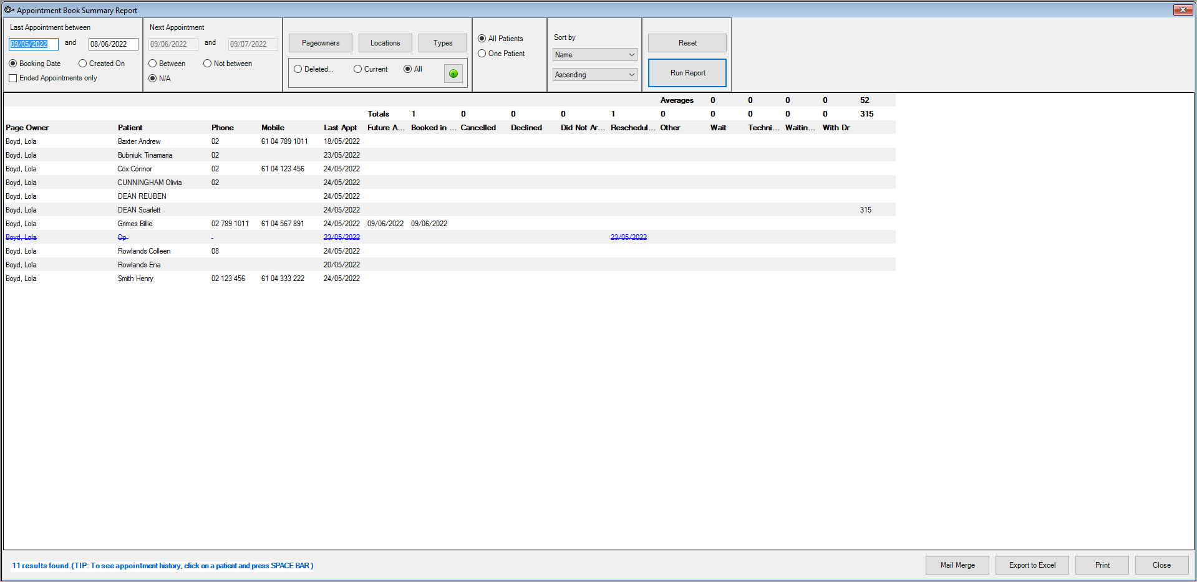The width and height of the screenshot is (1197, 582).
Task: Click the rescheduled 23/05/2022 date link
Action: pyautogui.click(x=628, y=237)
